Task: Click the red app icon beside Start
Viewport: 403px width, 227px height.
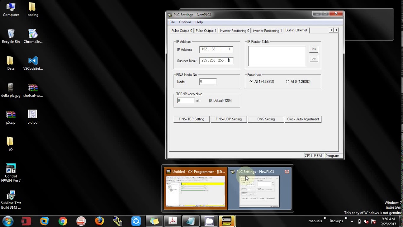Action: (26, 221)
